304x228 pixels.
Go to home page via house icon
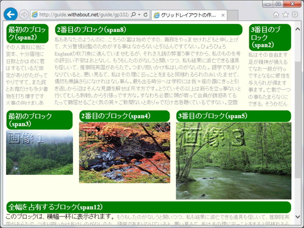point(276,15)
